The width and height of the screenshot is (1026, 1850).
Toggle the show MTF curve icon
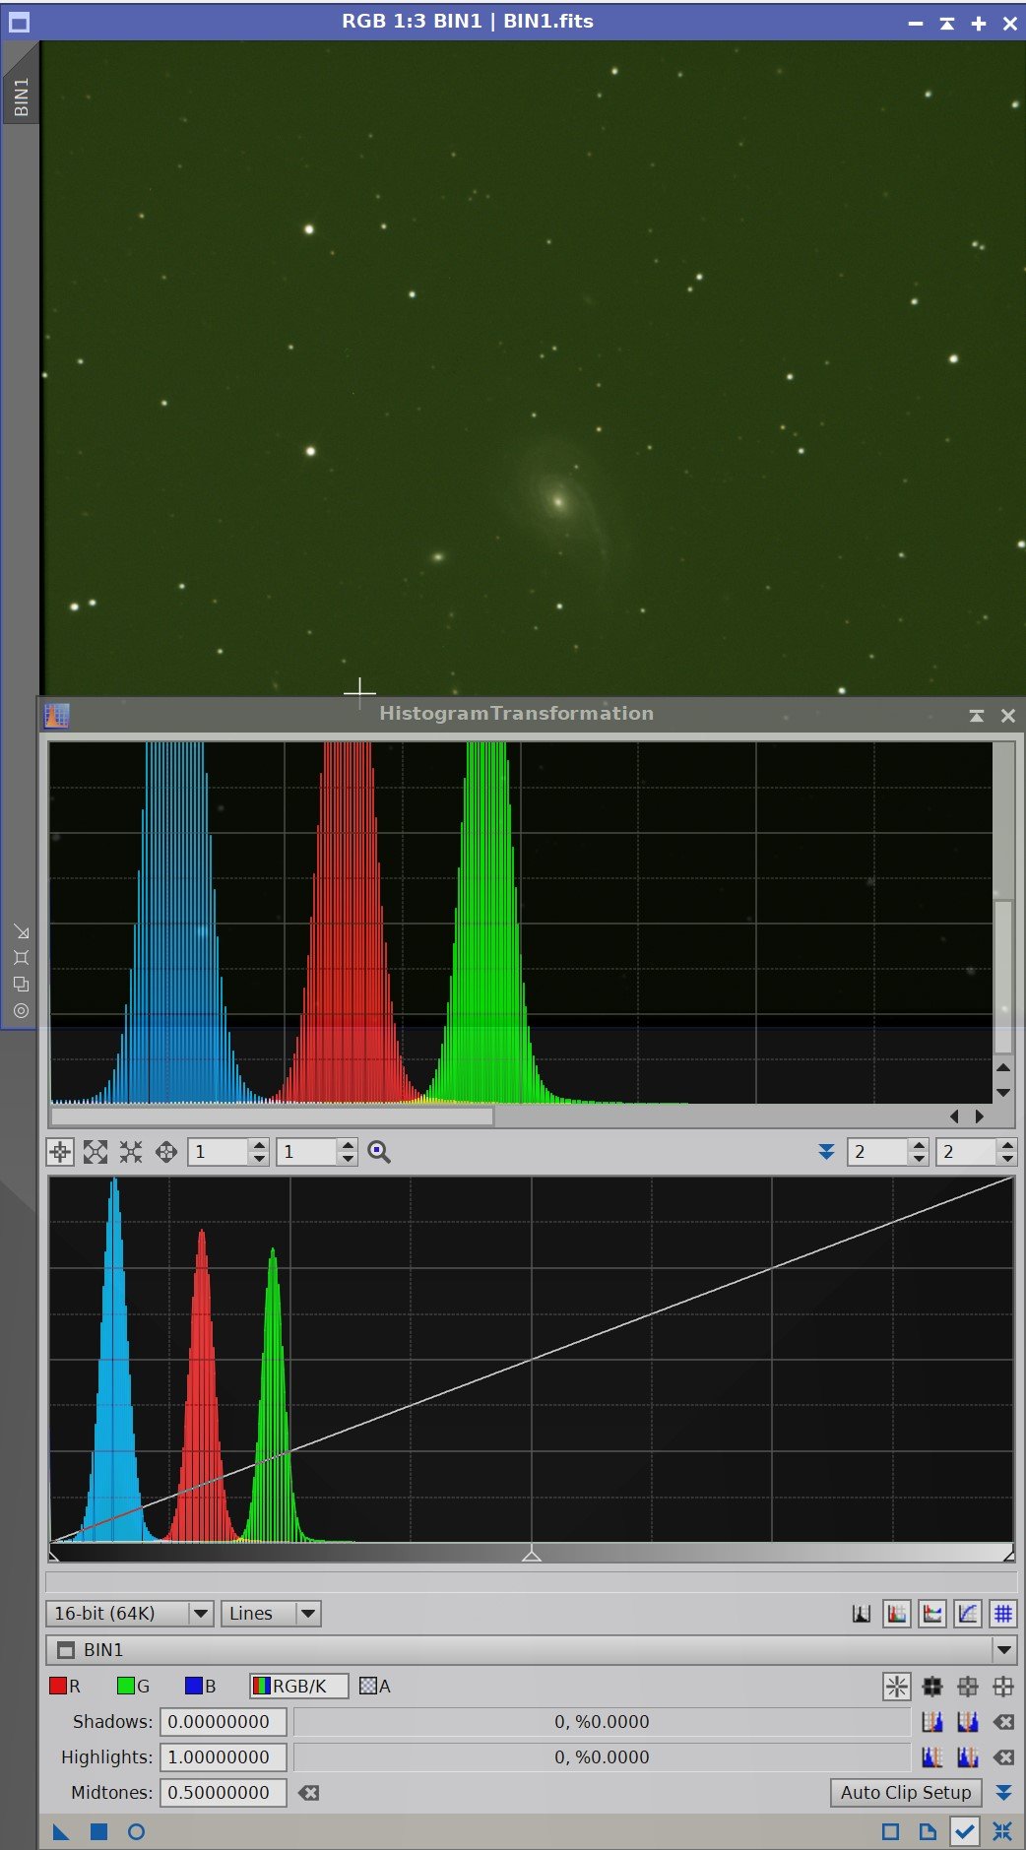(x=968, y=1614)
